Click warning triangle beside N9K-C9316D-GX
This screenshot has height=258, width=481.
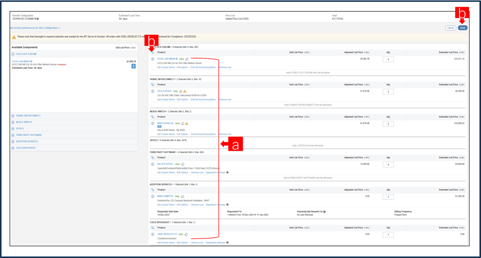point(187,124)
